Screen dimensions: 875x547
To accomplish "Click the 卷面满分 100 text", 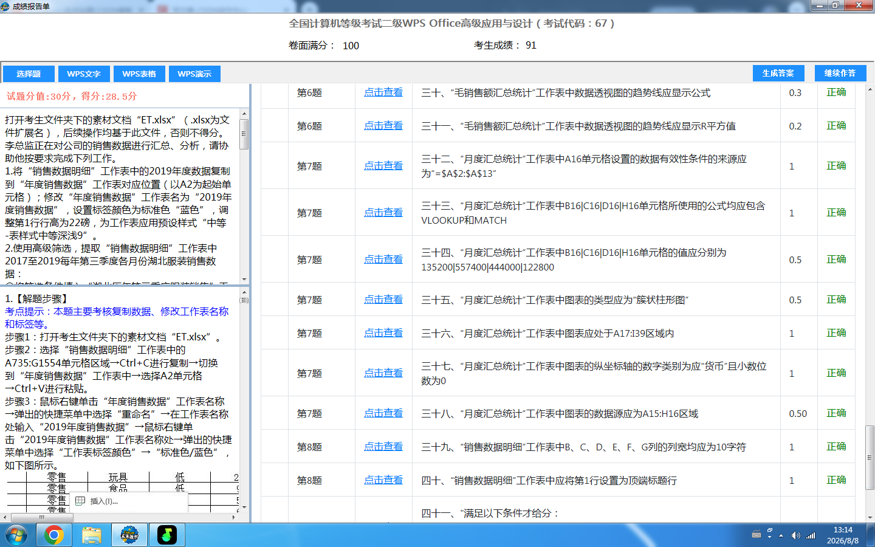I will coord(324,46).
